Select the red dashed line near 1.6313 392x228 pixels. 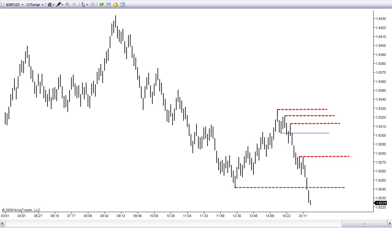315,123
